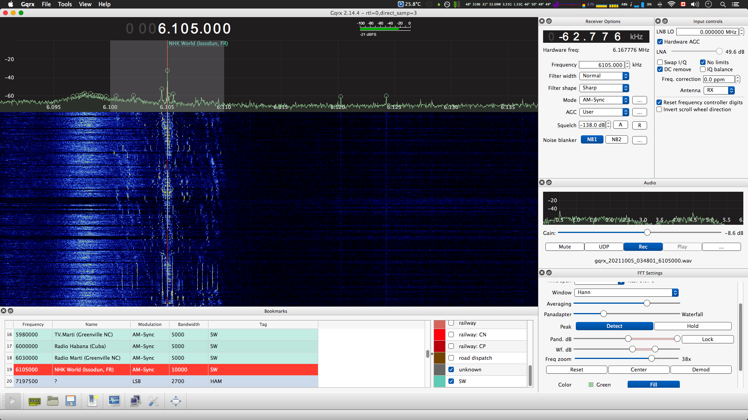Open the Tools menu

[65, 4]
